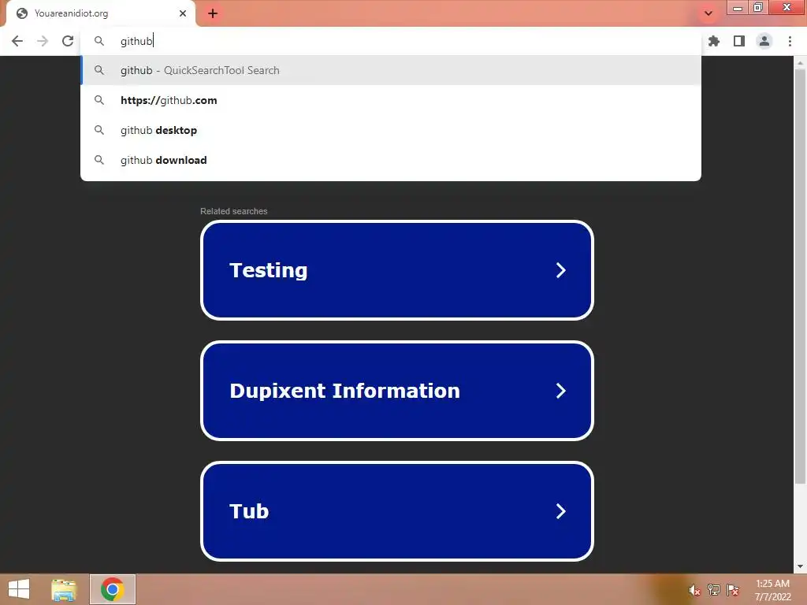807x605 pixels.
Task: Click the search icon in address bar
Action: 99,41
